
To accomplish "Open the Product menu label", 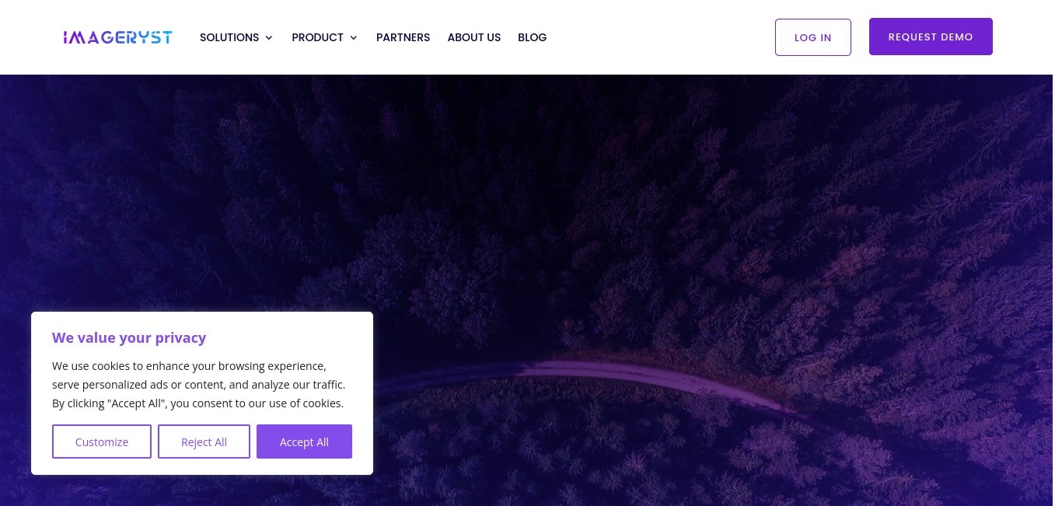I will click(x=317, y=37).
